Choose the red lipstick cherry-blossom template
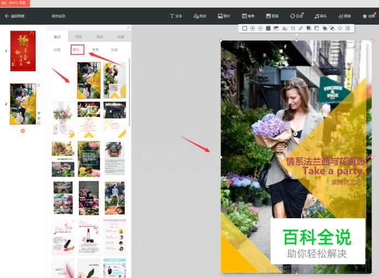Image resolution: width=379 pixels, height=278 pixels. 89,237
